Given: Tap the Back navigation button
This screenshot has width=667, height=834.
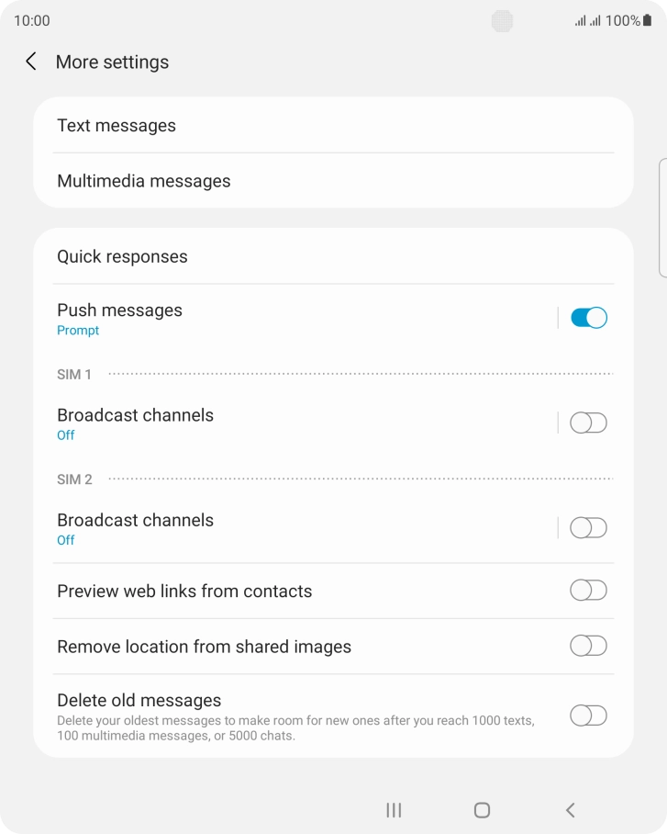Looking at the screenshot, I should tap(570, 810).
